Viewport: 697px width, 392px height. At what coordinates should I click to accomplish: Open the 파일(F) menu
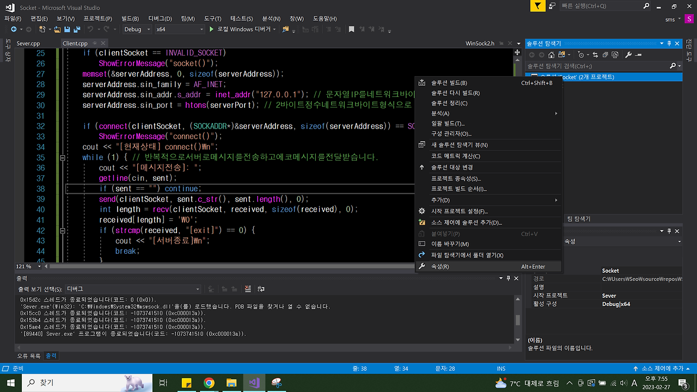[13, 19]
